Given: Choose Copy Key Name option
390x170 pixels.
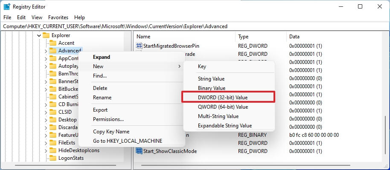Looking at the screenshot, I should 111,132.
